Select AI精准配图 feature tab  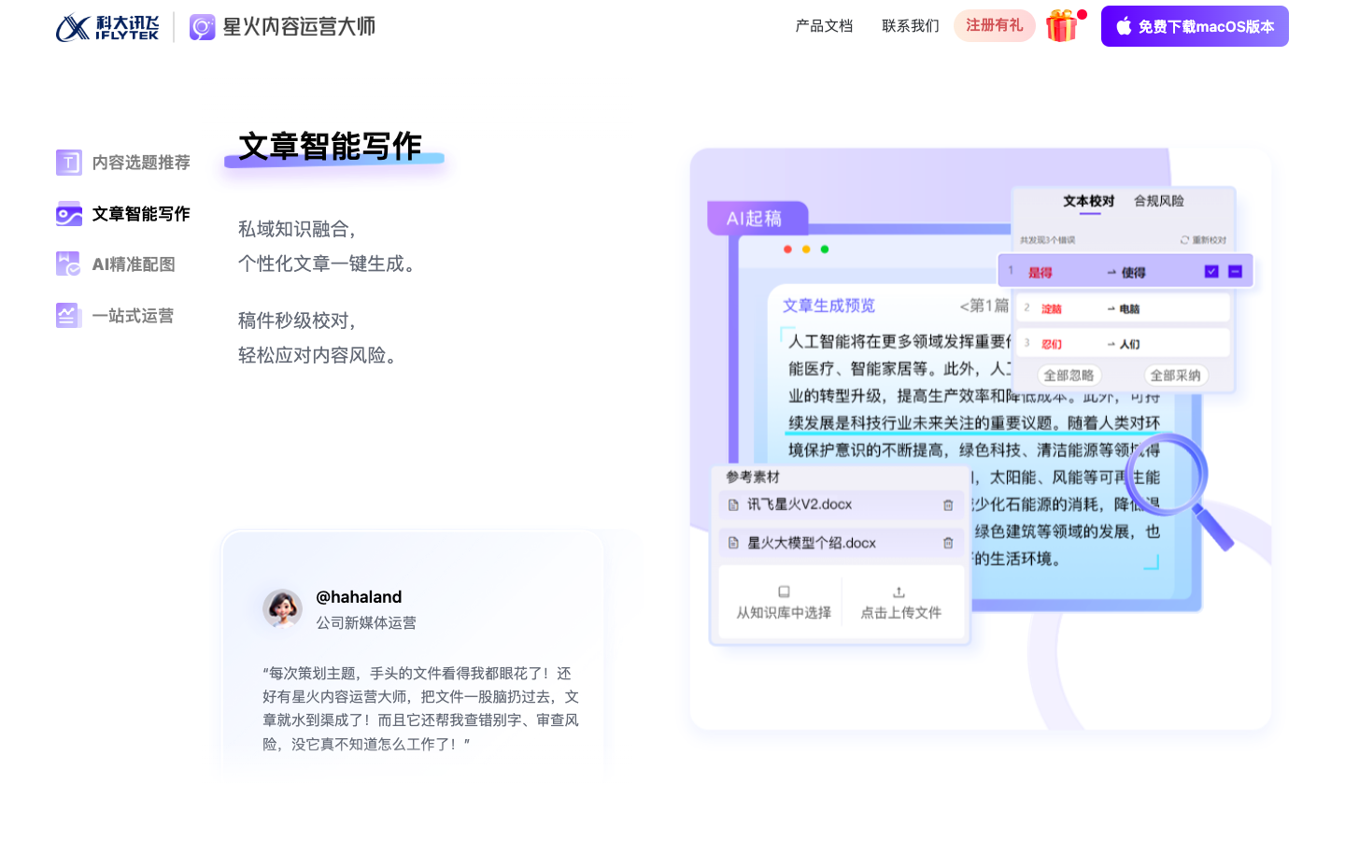[116, 264]
